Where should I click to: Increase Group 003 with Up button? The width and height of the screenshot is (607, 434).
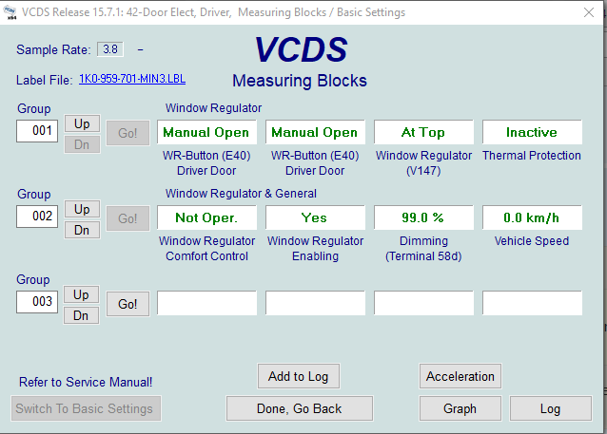coord(81,294)
